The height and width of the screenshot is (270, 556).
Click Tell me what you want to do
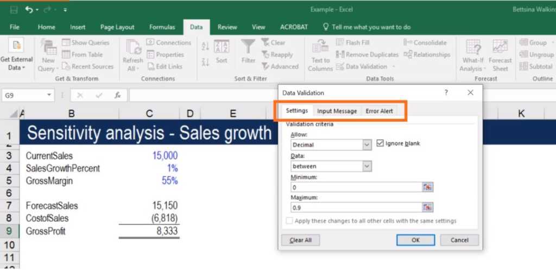pos(367,27)
